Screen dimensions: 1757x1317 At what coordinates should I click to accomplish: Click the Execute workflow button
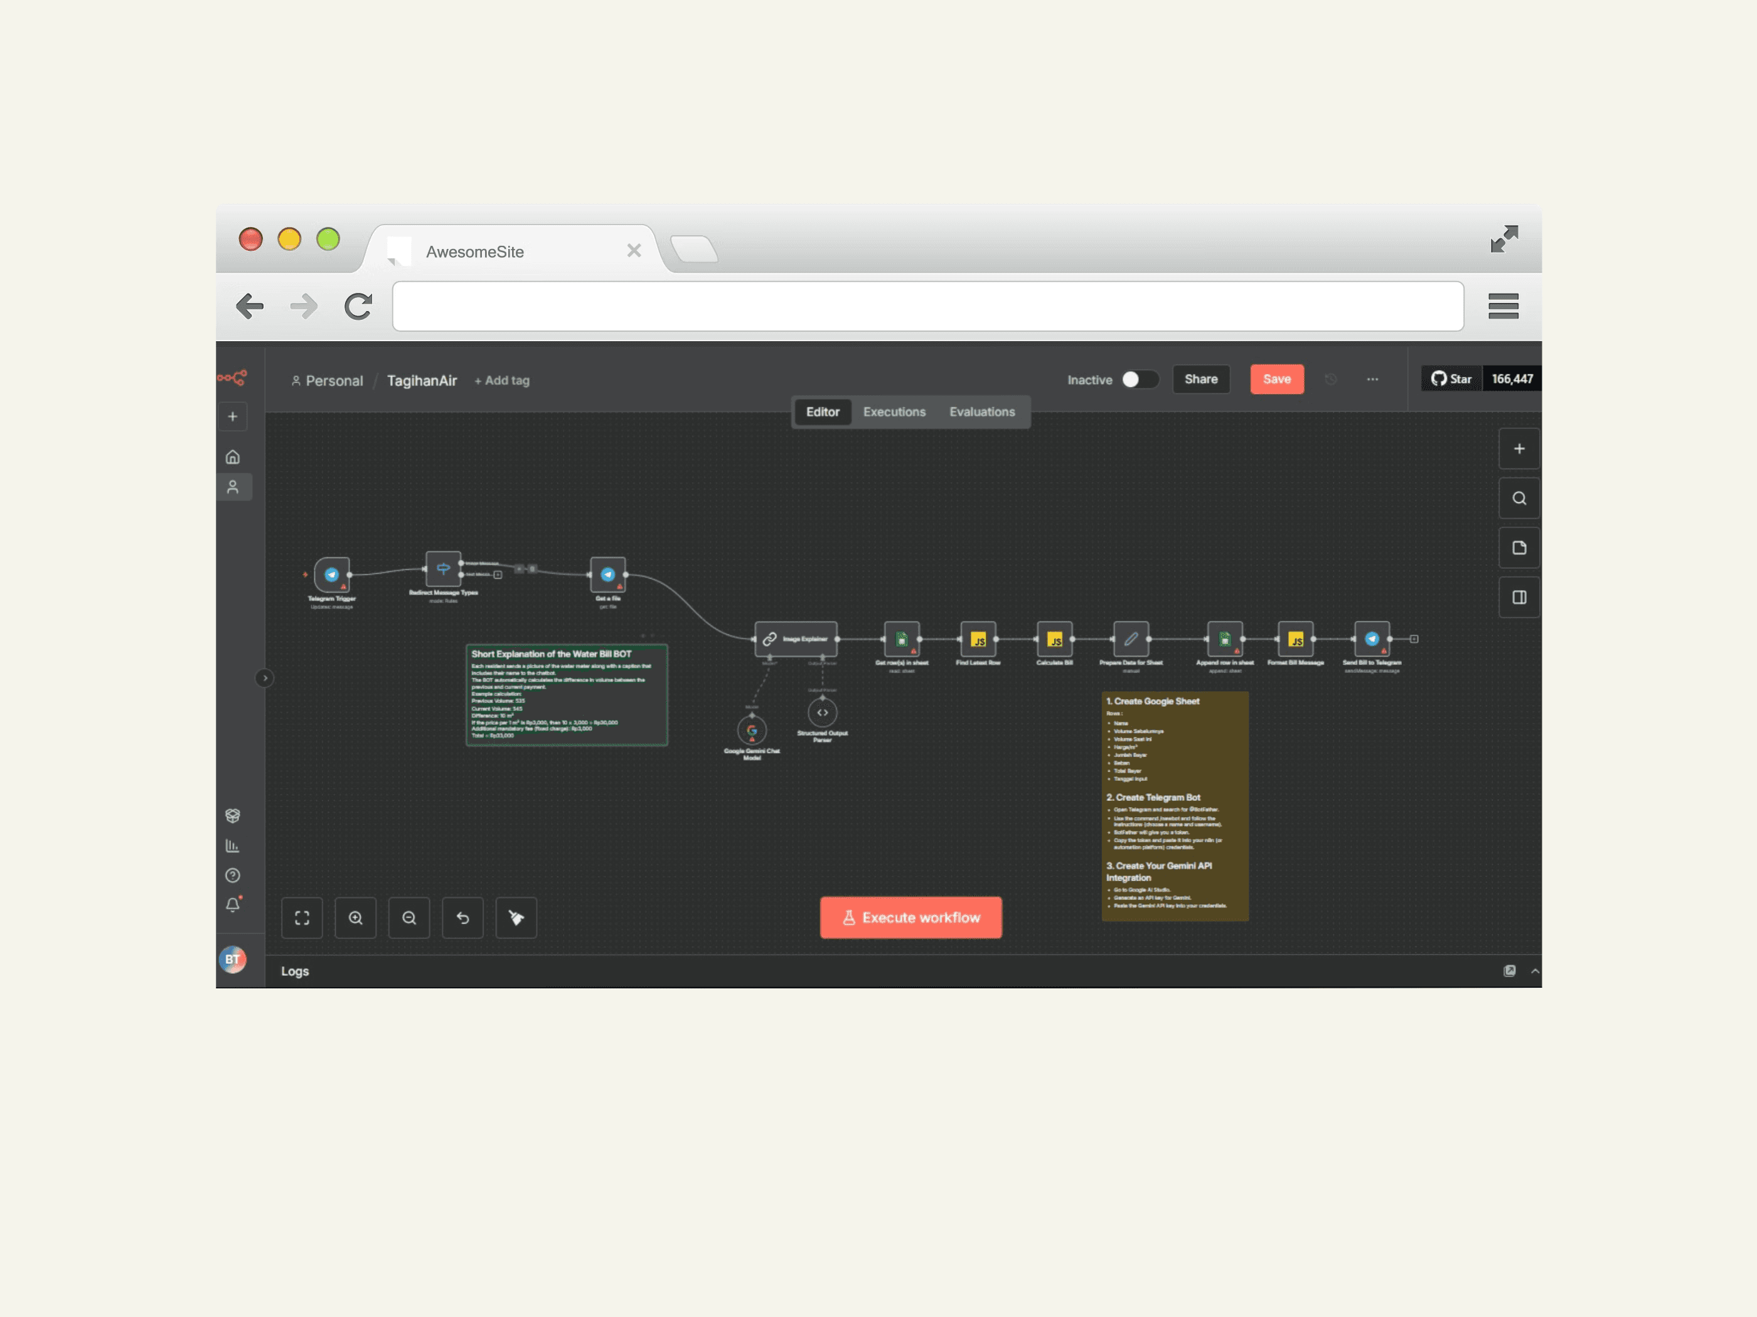911,917
